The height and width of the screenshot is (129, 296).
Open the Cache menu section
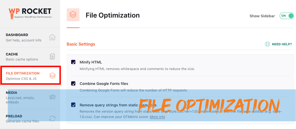(x=30, y=57)
